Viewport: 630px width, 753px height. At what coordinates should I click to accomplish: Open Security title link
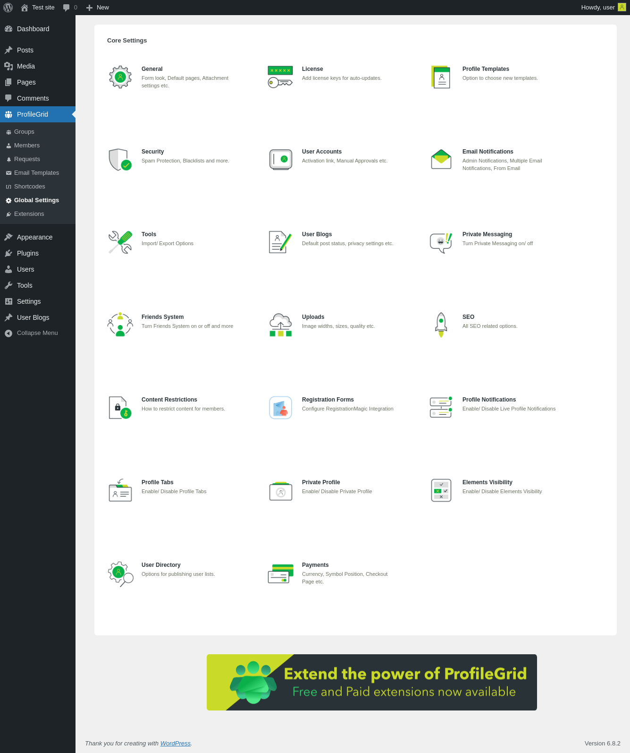tap(153, 152)
